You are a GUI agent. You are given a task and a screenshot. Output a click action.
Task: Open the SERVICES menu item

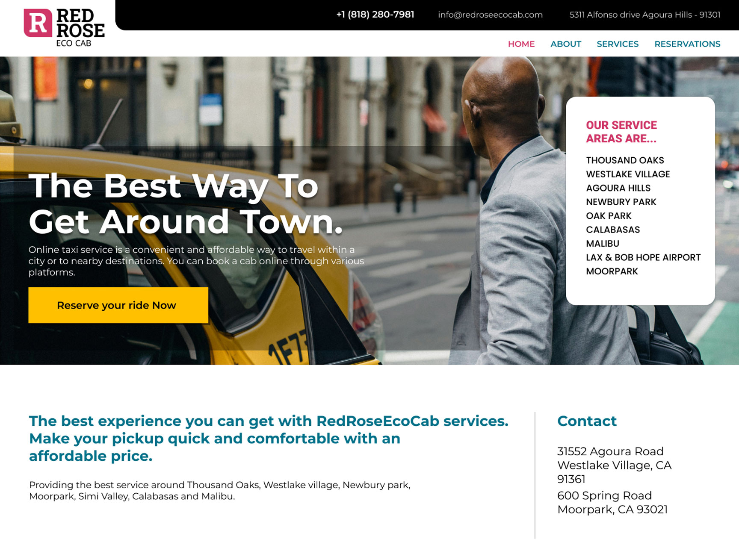pyautogui.click(x=618, y=44)
